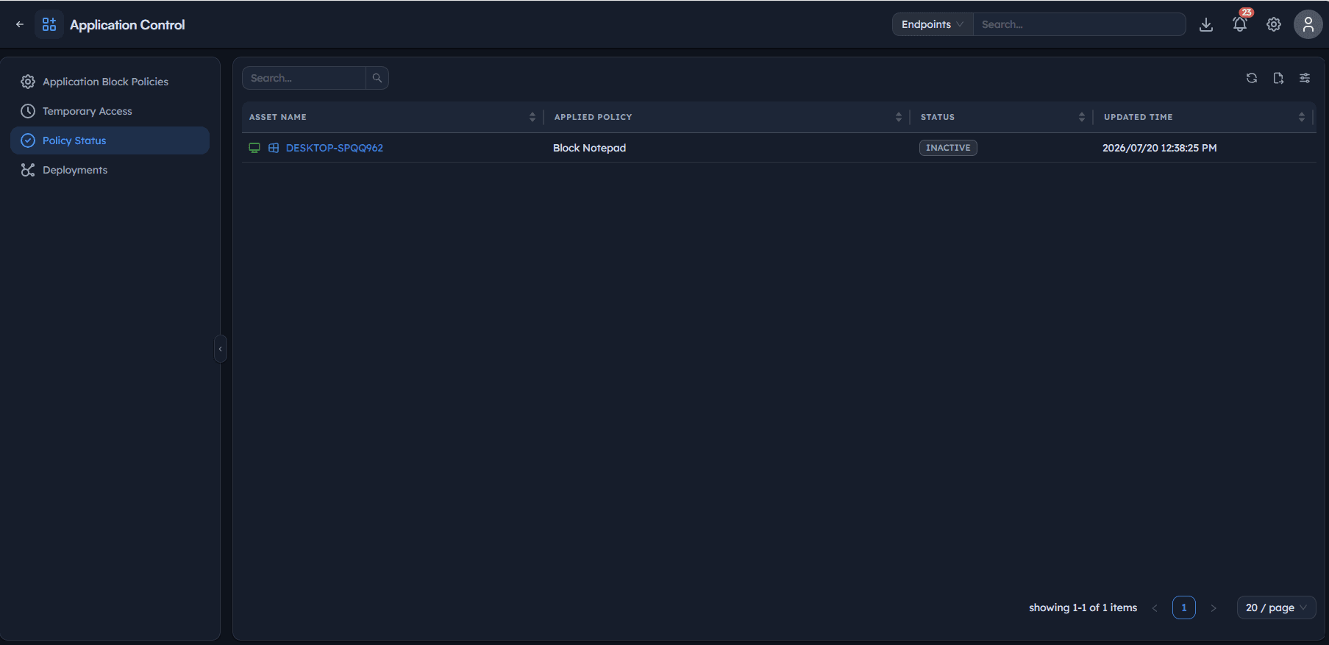This screenshot has height=645, width=1329.
Task: Click the back arrow beside Application Control
Action: [x=20, y=24]
